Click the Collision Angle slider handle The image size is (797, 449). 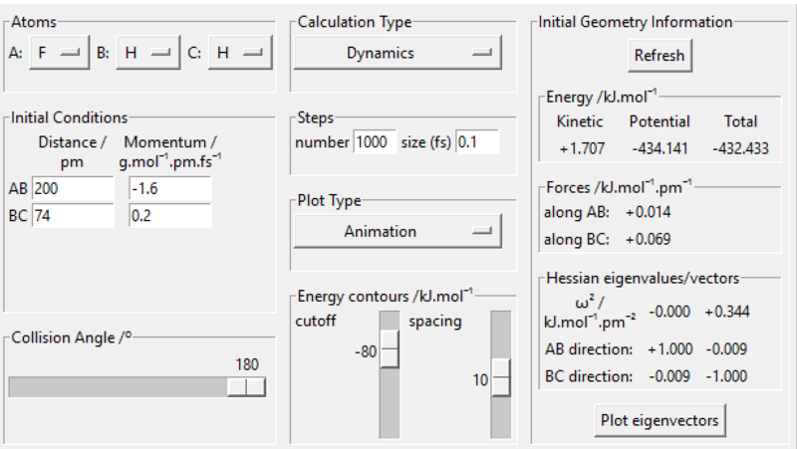pos(246,386)
